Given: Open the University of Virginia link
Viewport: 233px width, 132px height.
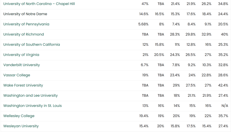Looking at the screenshot, I should click(21, 55).
